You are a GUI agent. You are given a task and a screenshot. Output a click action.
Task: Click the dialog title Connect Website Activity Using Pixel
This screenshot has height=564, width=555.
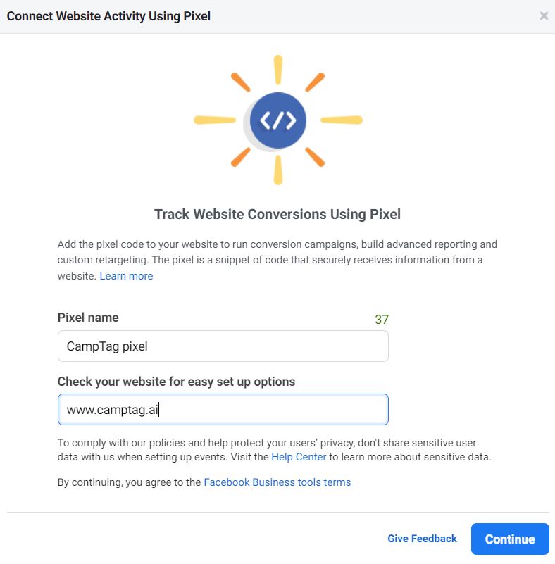click(x=108, y=16)
